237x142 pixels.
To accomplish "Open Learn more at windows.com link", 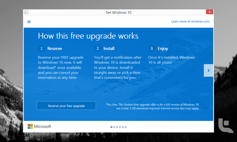I will (190, 21).
